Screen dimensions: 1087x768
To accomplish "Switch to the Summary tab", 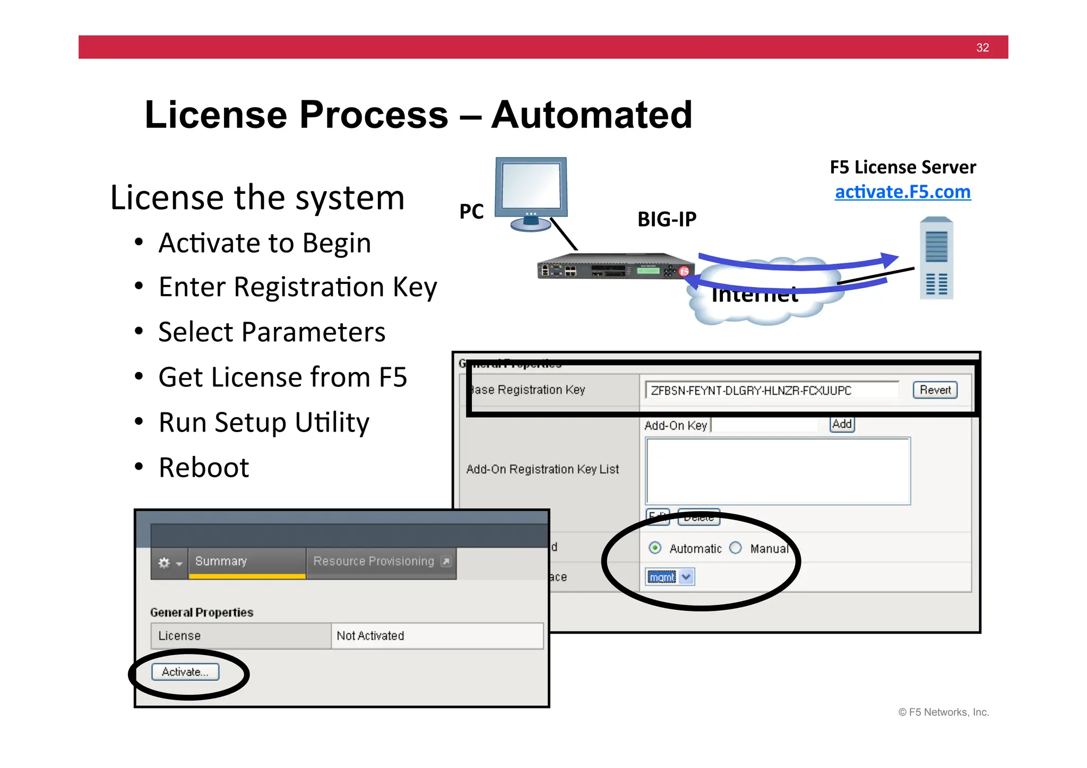I will [247, 562].
